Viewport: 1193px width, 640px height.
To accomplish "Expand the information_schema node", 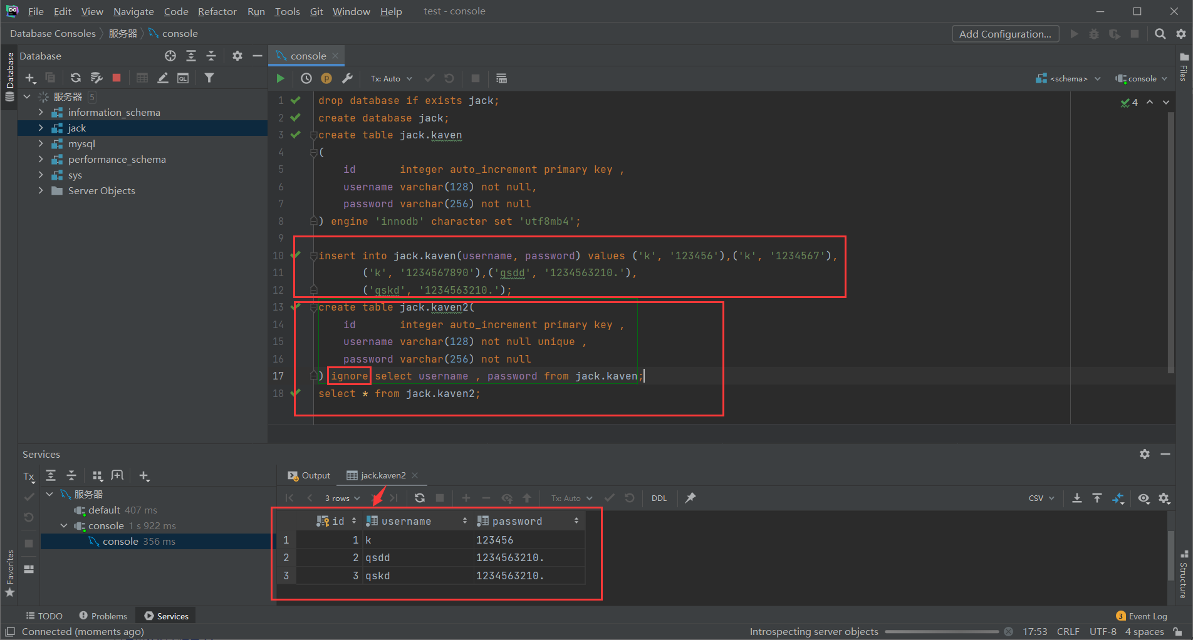I will [41, 112].
